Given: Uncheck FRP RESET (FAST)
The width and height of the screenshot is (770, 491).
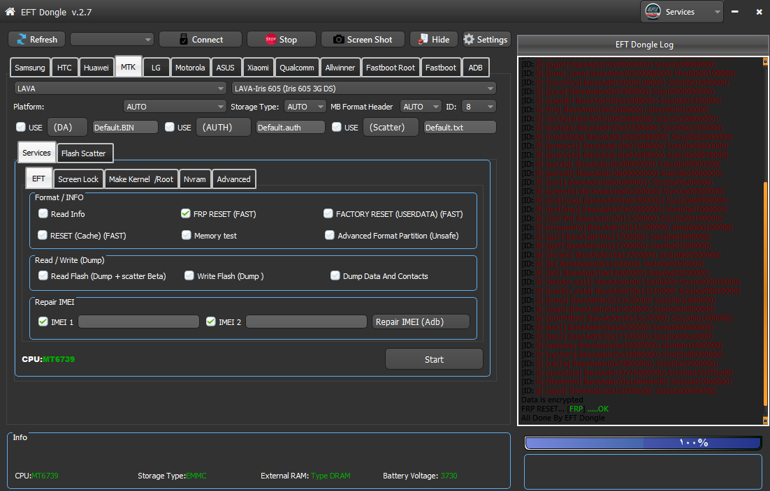Looking at the screenshot, I should click(x=186, y=213).
